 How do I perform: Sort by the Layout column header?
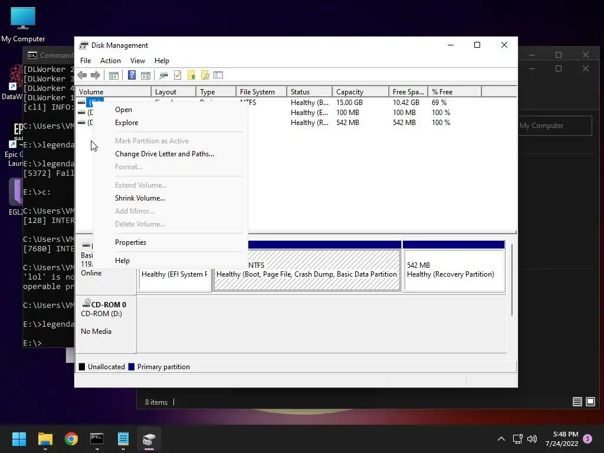pos(173,91)
